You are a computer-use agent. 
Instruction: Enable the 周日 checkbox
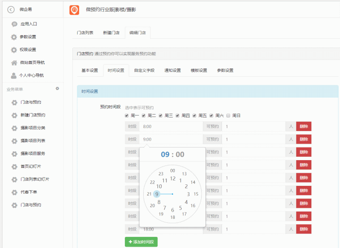[228, 116]
